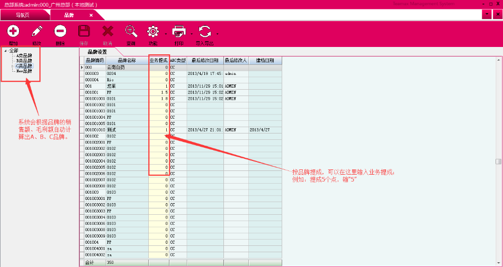This screenshot has height=267, width=503.
Task: Click the 导入导出 (Import/Export) refresh icon
Action: point(204,32)
